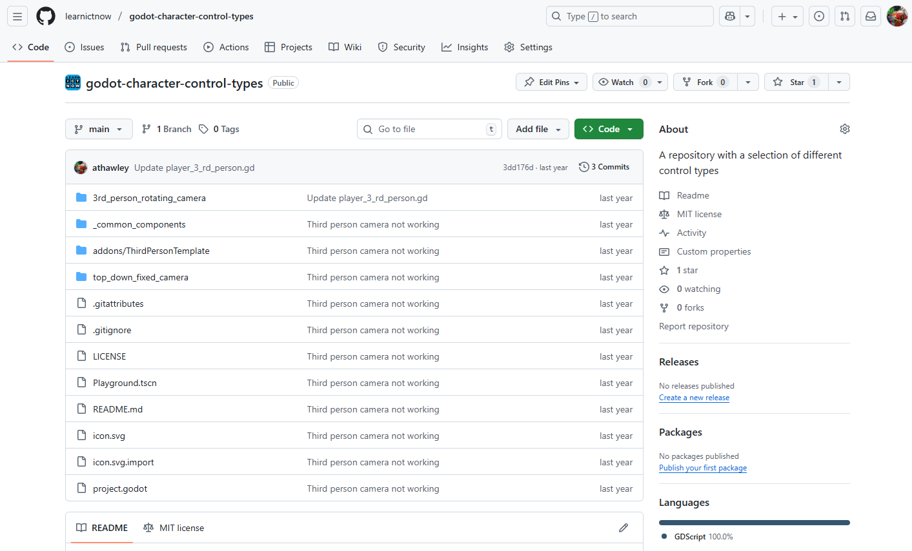Image resolution: width=912 pixels, height=551 pixels.
Task: Click the Create a new release link
Action: [x=694, y=398]
